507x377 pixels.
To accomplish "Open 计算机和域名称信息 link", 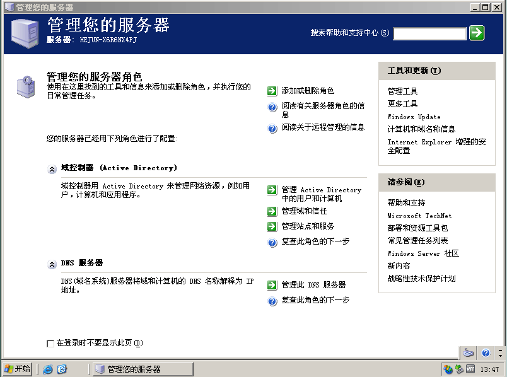I will click(421, 129).
